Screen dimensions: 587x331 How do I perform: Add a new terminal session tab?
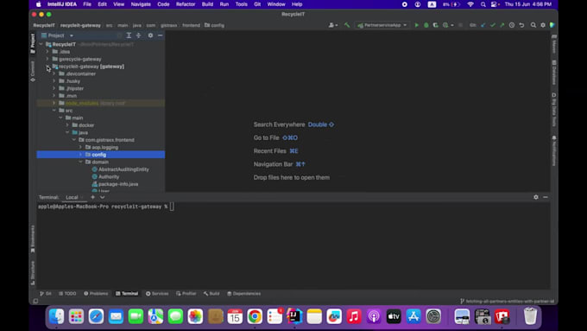tap(92, 197)
